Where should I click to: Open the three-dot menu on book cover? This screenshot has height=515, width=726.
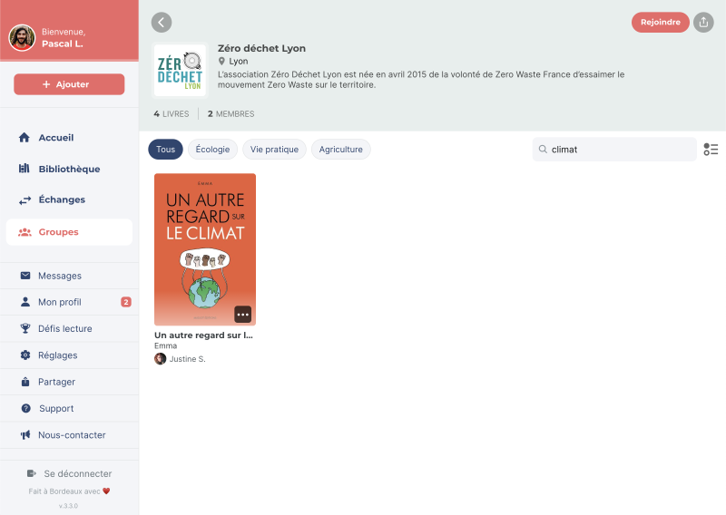point(242,315)
